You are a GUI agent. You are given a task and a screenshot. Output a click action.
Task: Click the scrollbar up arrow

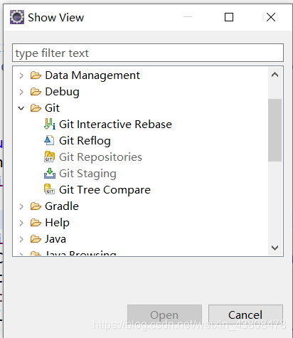pos(275,75)
